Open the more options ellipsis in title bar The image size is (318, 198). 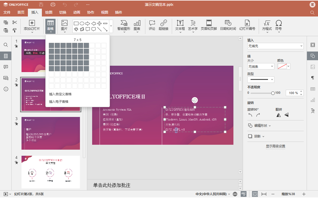point(87,4)
